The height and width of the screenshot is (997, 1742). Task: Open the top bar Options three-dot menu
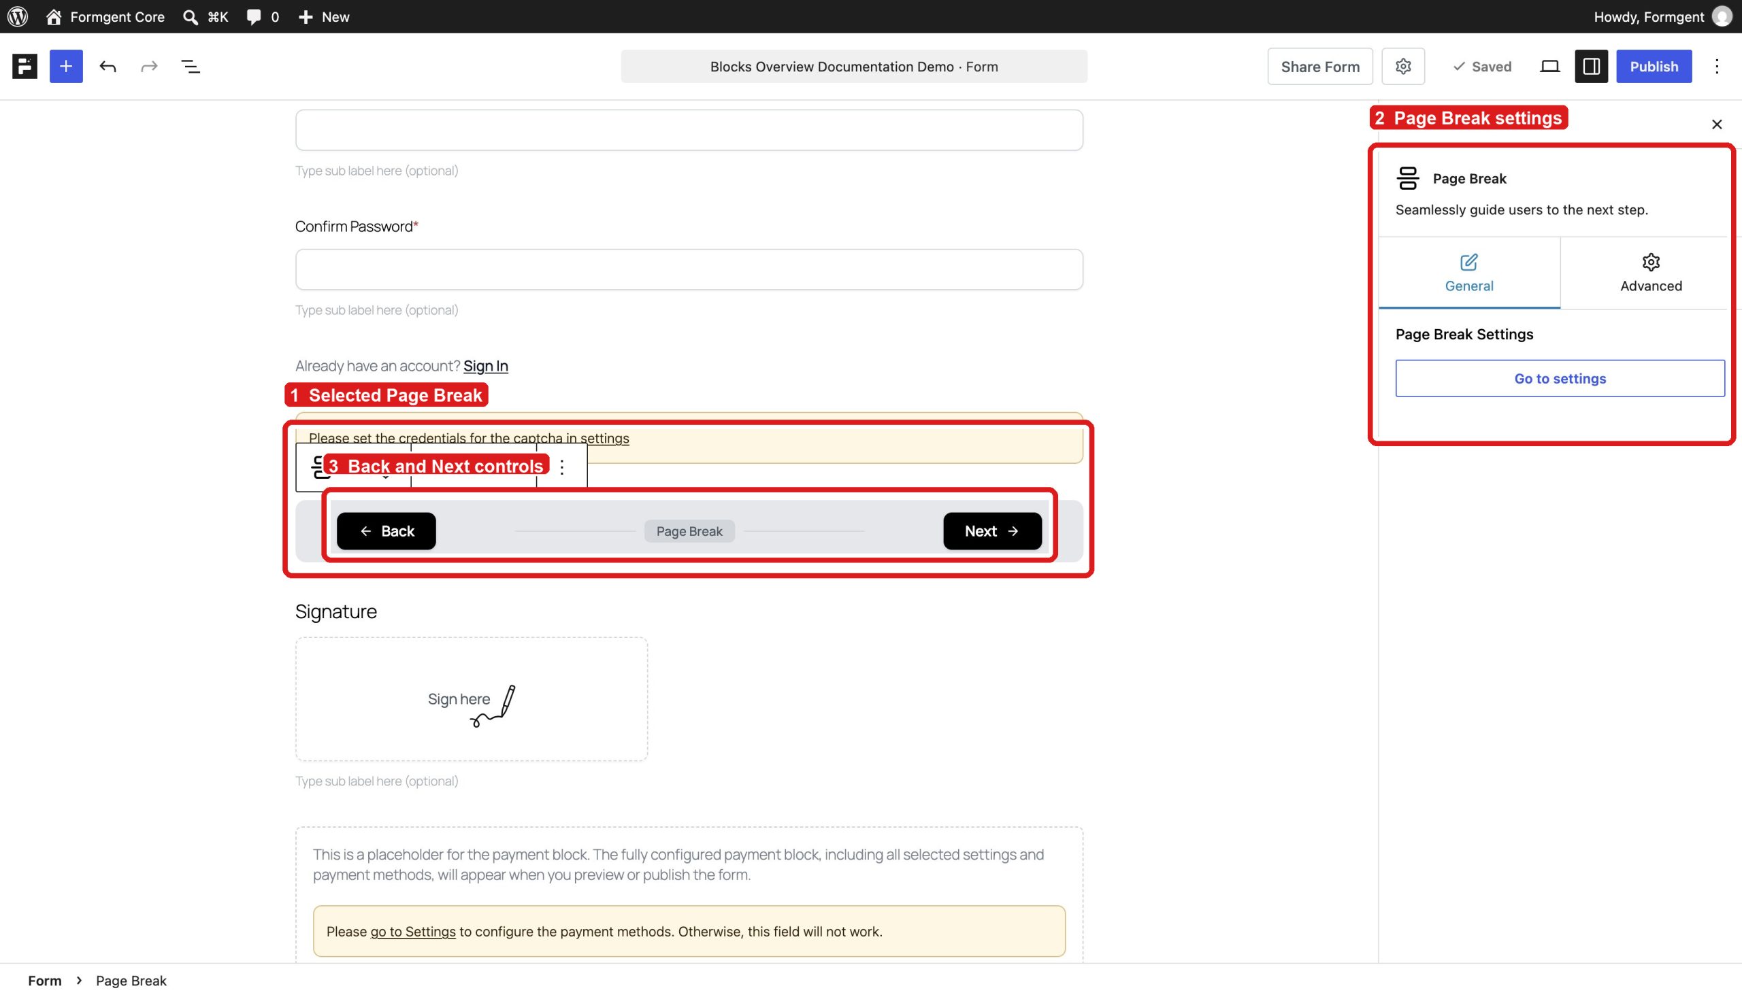(1717, 67)
